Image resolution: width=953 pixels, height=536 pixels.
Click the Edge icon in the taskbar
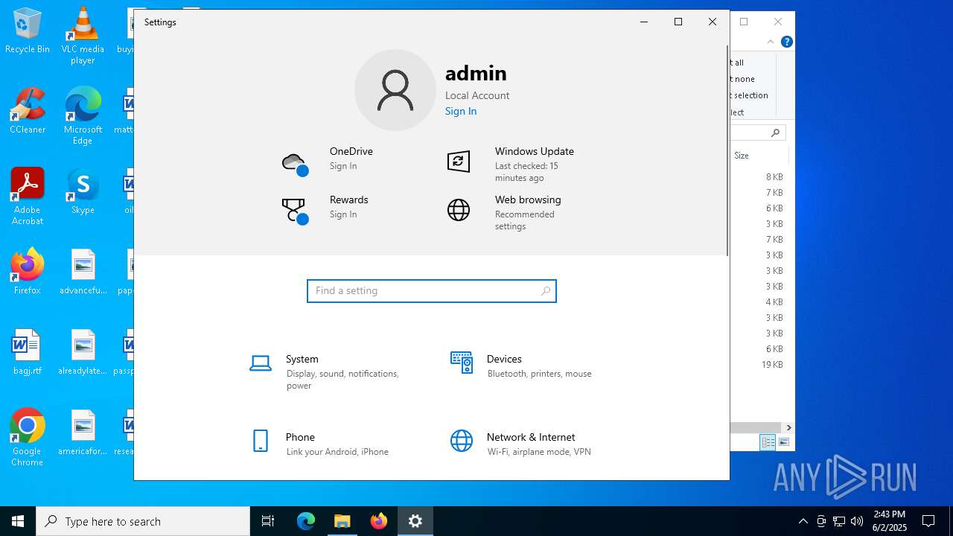(306, 521)
